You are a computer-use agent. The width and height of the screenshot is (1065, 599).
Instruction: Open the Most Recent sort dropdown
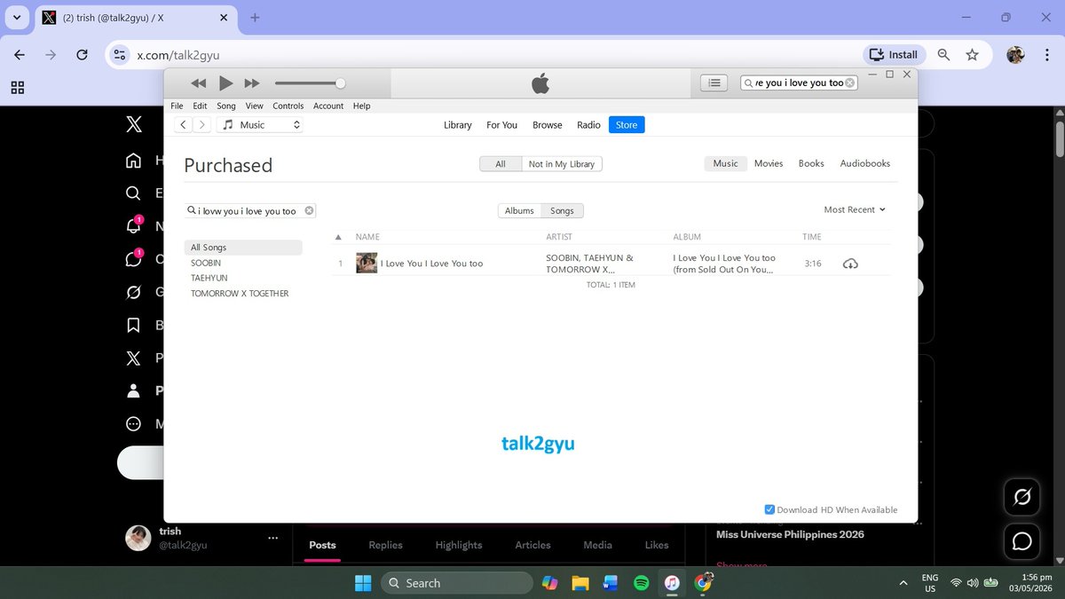coord(855,210)
